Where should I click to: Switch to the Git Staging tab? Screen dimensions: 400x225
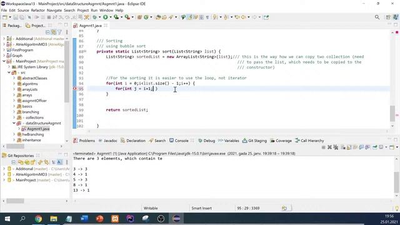[254, 141]
